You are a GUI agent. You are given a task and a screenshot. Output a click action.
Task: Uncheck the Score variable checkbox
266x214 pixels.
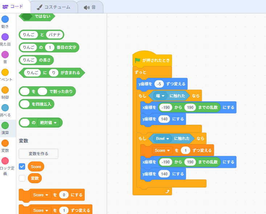[x=22, y=167]
